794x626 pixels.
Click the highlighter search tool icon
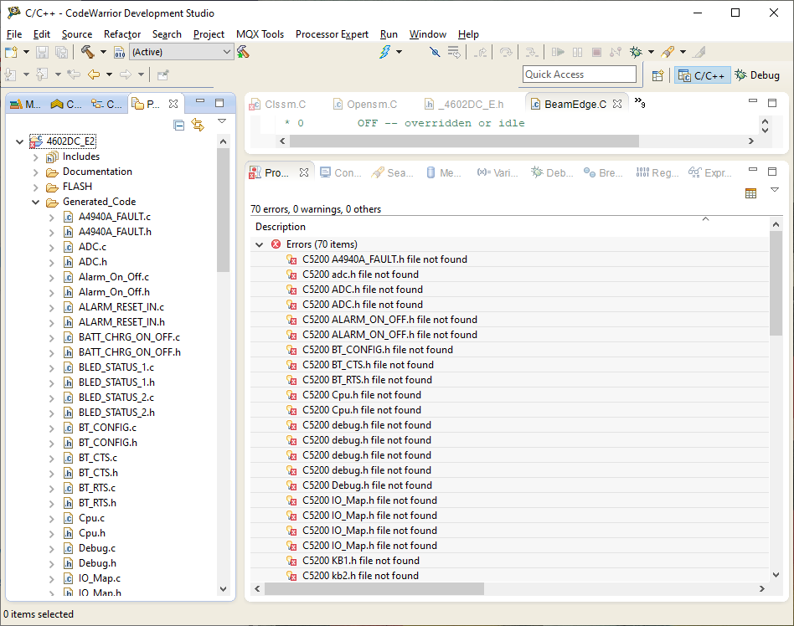click(668, 52)
